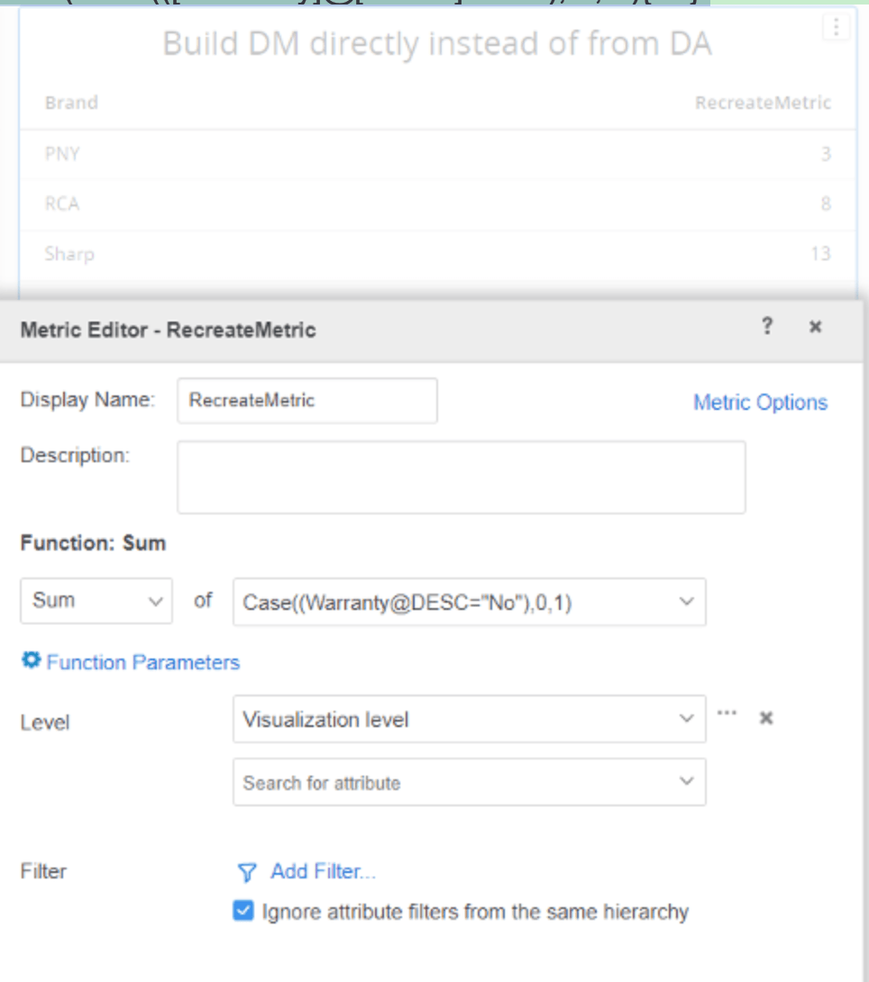Viewport: 869px width, 982px height.
Task: Click the visualization title text
Action: (436, 44)
